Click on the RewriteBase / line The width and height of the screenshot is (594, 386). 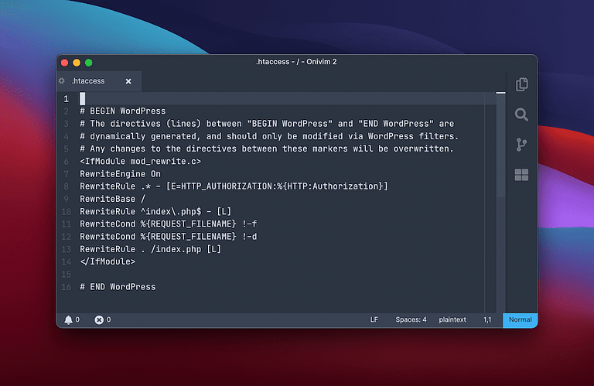click(x=111, y=199)
